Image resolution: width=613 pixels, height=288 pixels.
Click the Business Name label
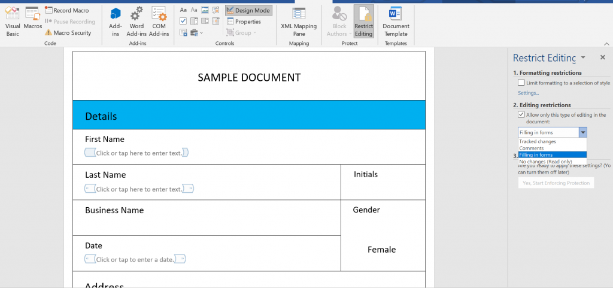[x=114, y=210]
